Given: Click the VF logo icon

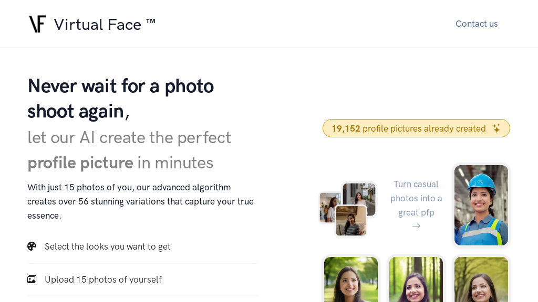Looking at the screenshot, I should [37, 24].
